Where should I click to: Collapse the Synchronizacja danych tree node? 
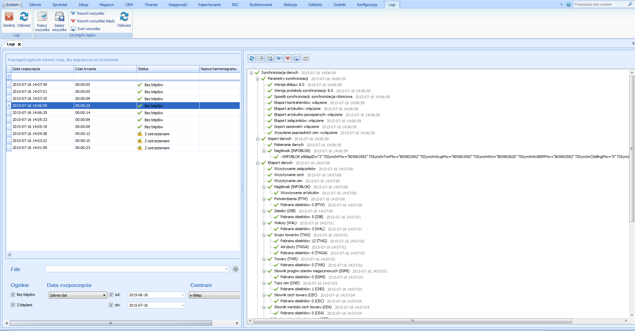(x=251, y=73)
